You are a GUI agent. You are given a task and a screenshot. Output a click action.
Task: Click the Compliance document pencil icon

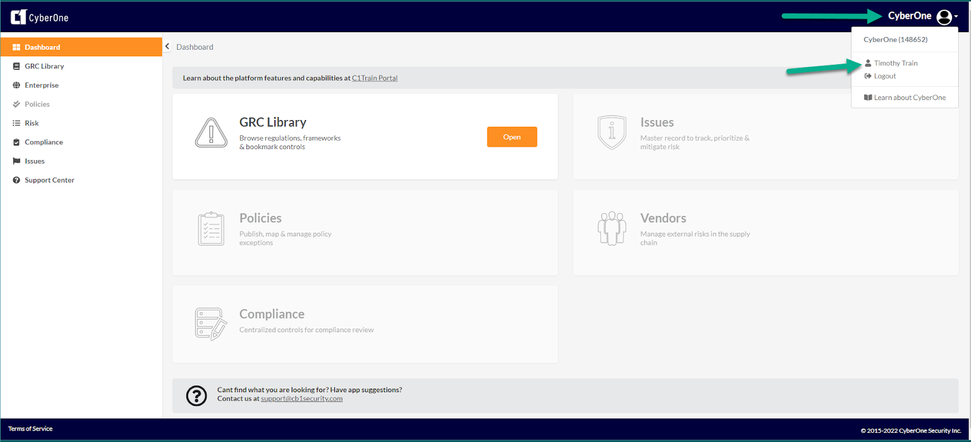pyautogui.click(x=211, y=324)
